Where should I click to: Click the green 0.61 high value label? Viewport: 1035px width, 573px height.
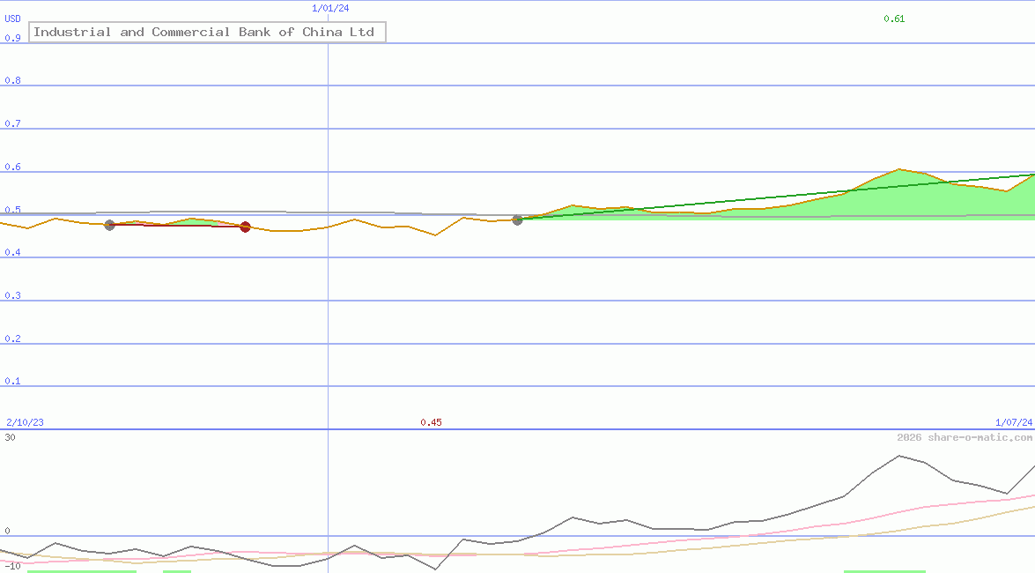tap(894, 19)
